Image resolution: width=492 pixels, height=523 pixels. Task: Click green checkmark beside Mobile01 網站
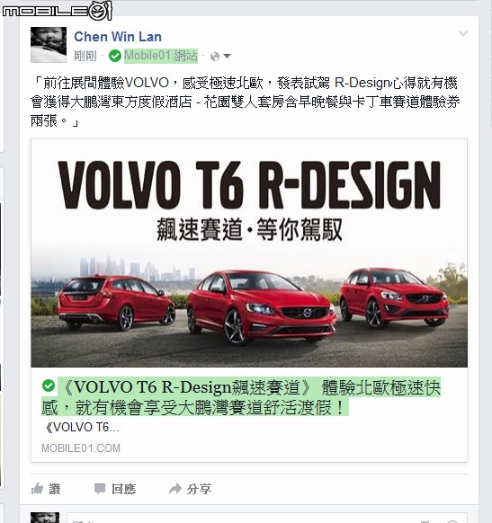[x=115, y=56]
